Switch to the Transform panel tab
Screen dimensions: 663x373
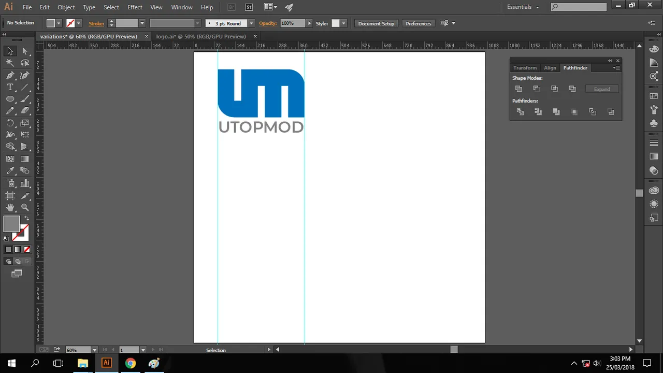pos(525,68)
